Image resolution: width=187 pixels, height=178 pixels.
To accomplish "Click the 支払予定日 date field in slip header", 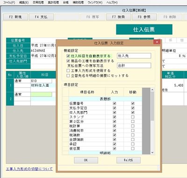I will (x=43, y=56).
